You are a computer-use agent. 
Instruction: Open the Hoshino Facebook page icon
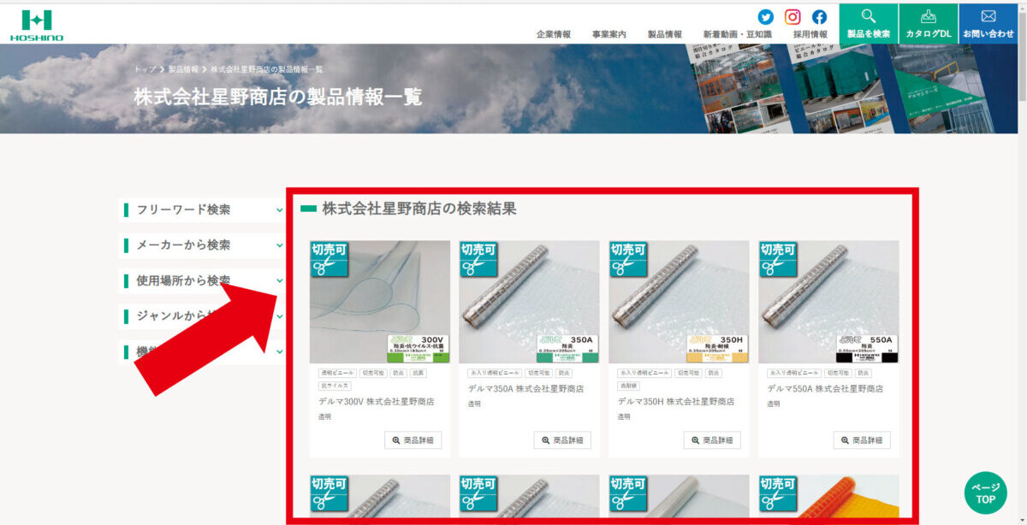(x=819, y=17)
